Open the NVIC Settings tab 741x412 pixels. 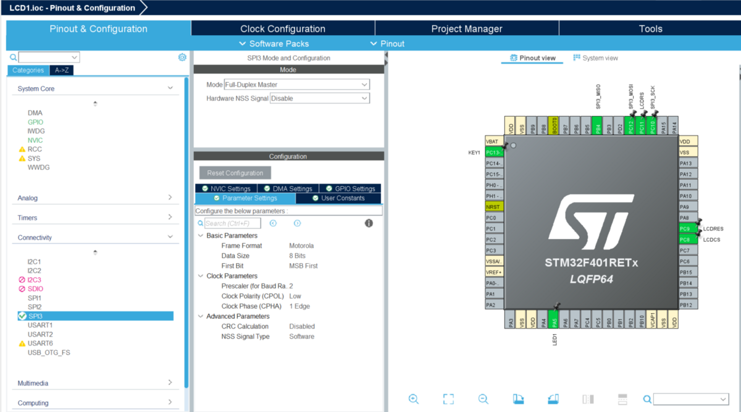coord(226,188)
